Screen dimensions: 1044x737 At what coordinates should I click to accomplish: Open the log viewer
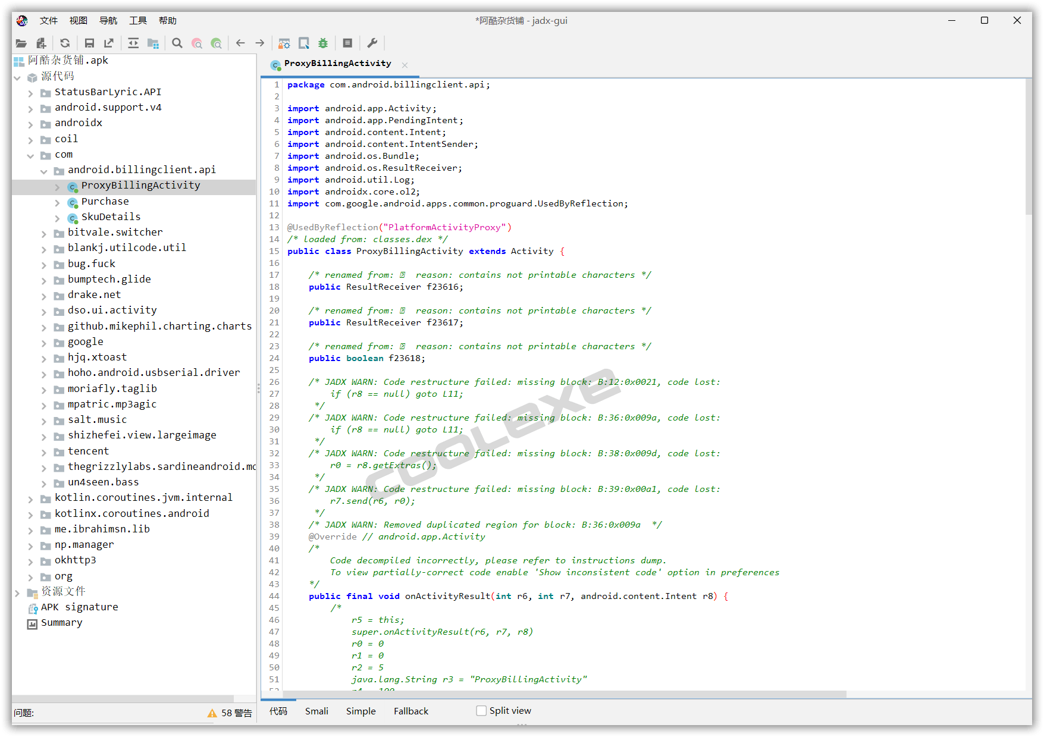click(347, 43)
